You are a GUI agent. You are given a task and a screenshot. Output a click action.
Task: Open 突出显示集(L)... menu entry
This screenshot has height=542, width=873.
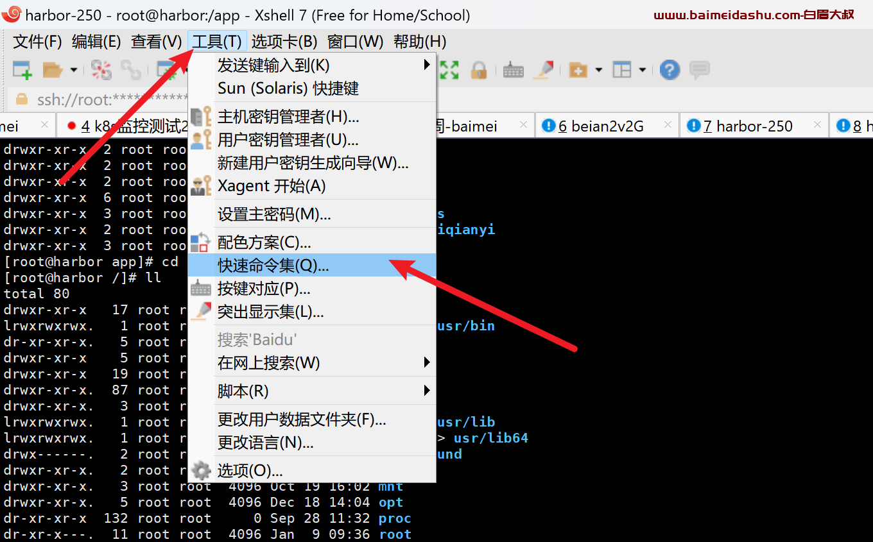point(312,312)
